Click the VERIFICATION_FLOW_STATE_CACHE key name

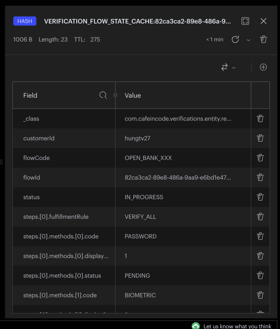click(138, 21)
